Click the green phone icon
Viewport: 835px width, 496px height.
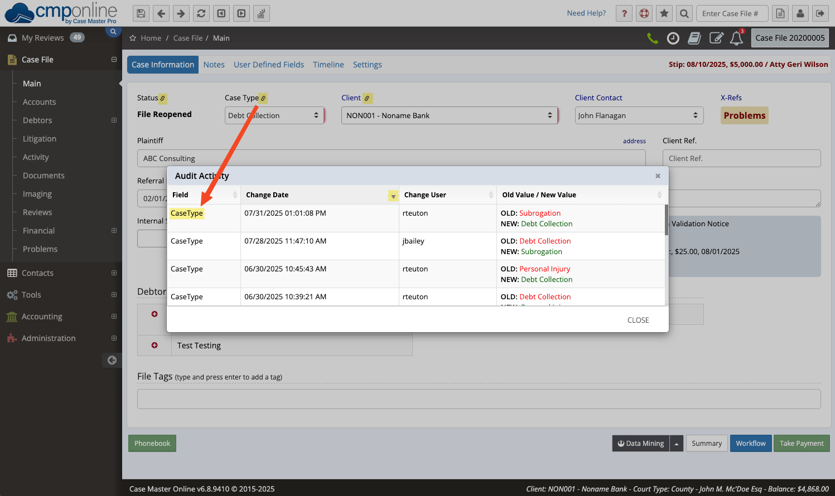pos(653,38)
